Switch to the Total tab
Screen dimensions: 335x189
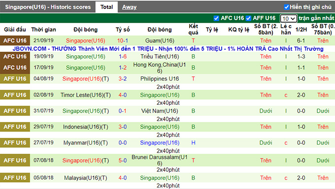(106, 7)
